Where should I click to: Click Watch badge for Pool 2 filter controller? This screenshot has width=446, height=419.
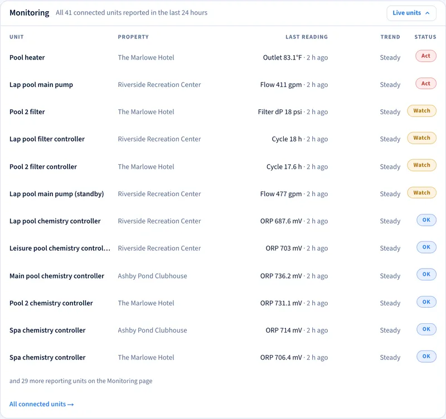[x=421, y=165]
